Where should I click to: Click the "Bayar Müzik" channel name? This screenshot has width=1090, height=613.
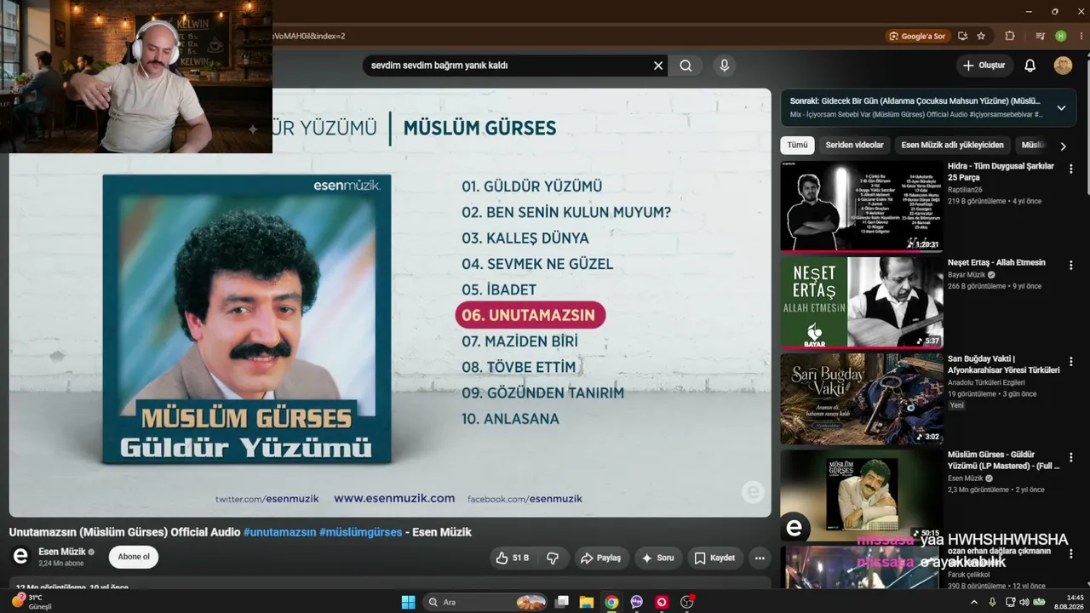coord(967,275)
